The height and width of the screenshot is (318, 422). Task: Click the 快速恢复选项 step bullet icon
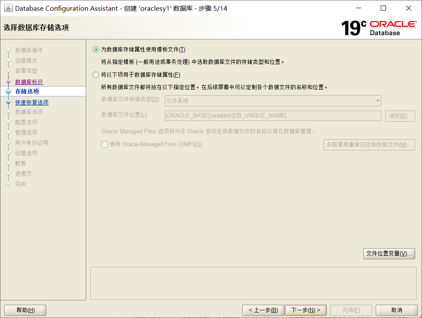point(8,102)
